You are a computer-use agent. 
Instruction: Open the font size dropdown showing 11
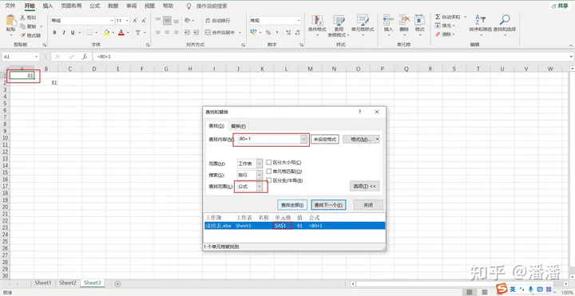[x=127, y=21]
